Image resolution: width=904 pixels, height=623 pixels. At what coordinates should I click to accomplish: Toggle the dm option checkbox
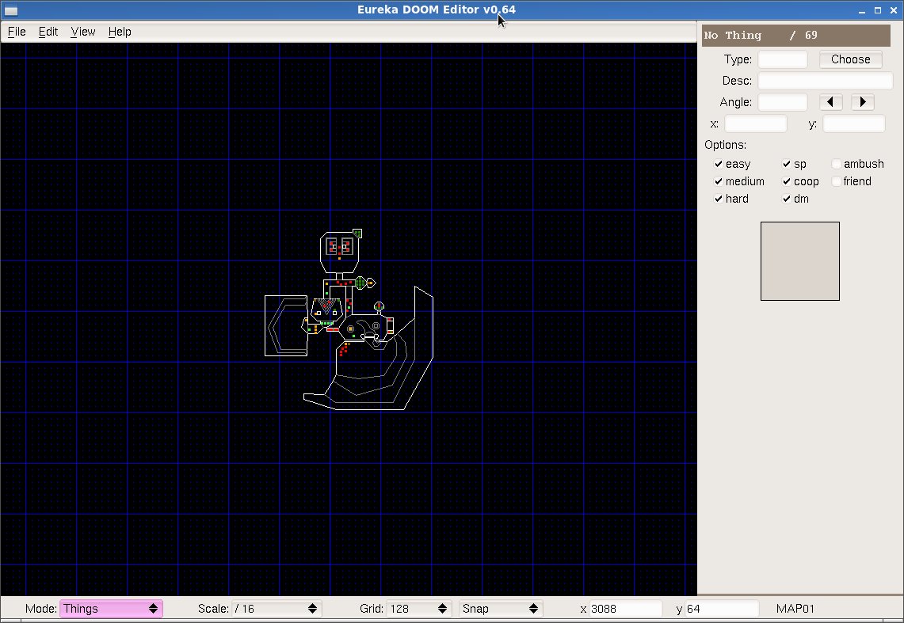pyautogui.click(x=787, y=199)
